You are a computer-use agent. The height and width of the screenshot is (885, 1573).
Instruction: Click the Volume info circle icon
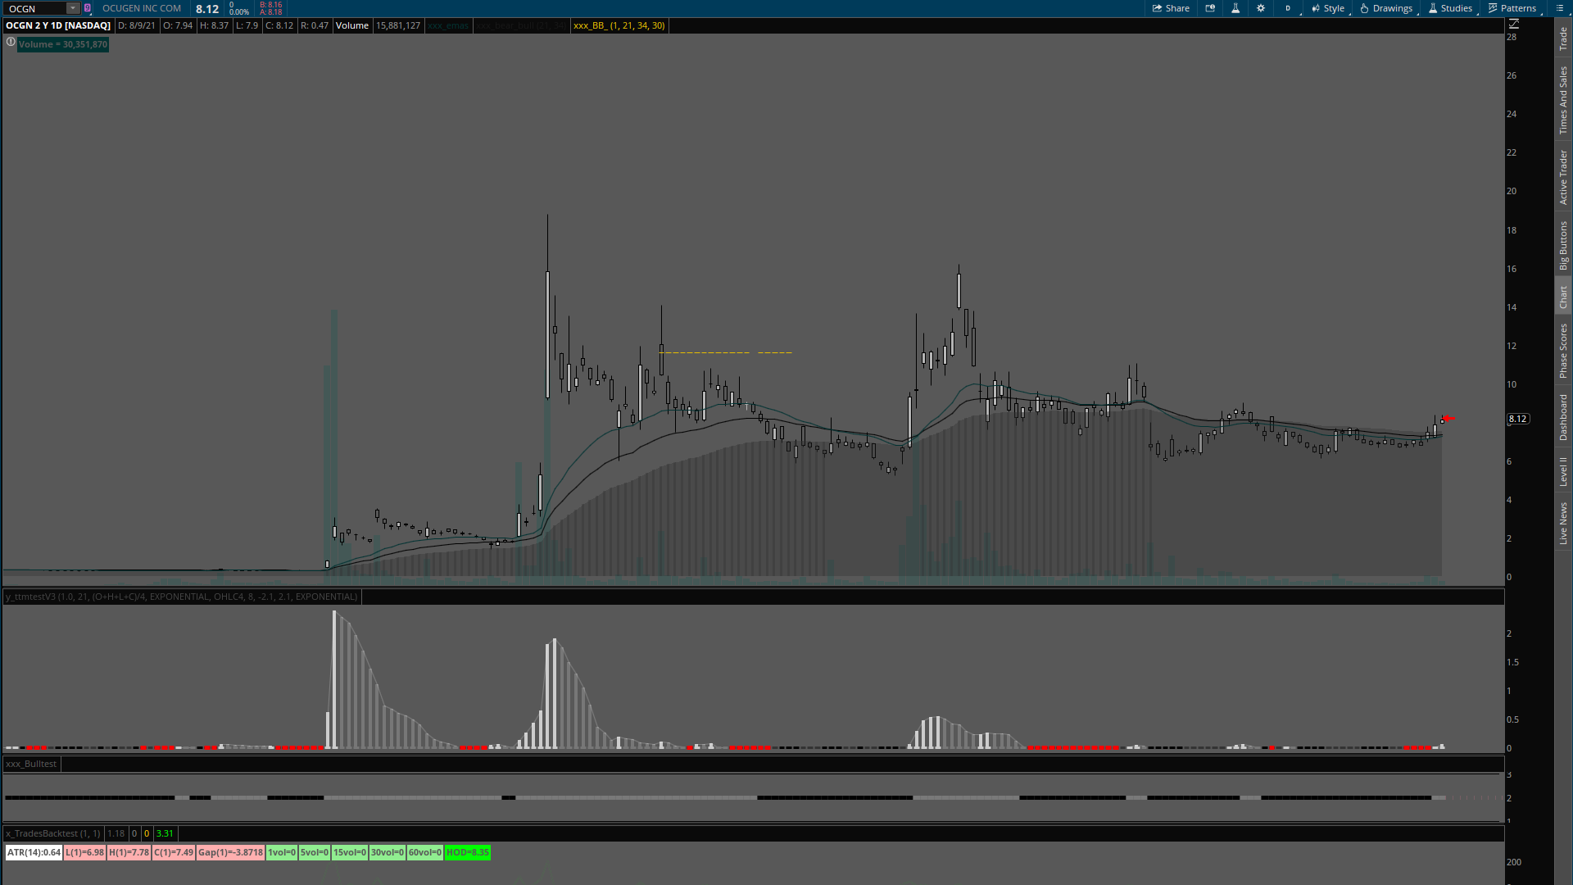11,42
